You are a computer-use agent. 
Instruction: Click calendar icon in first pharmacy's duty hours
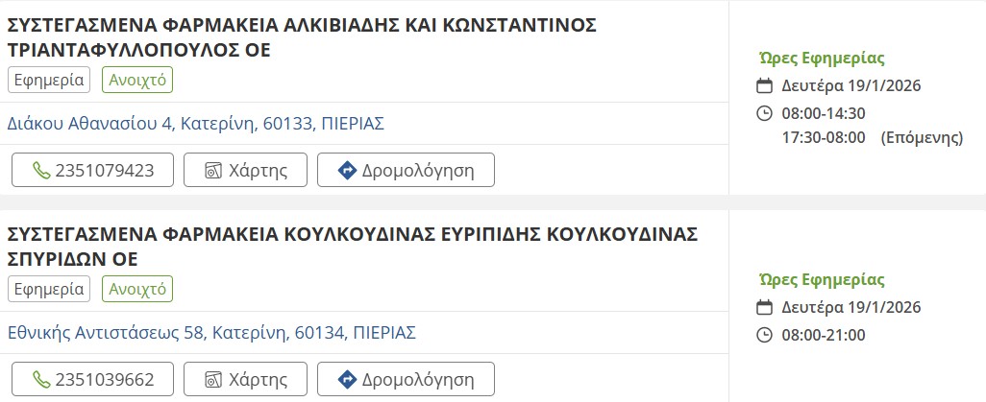[x=765, y=85]
